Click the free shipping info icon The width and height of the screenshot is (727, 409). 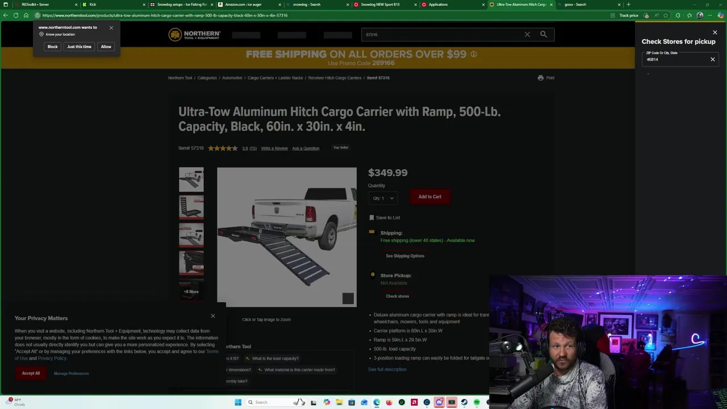[x=474, y=55]
